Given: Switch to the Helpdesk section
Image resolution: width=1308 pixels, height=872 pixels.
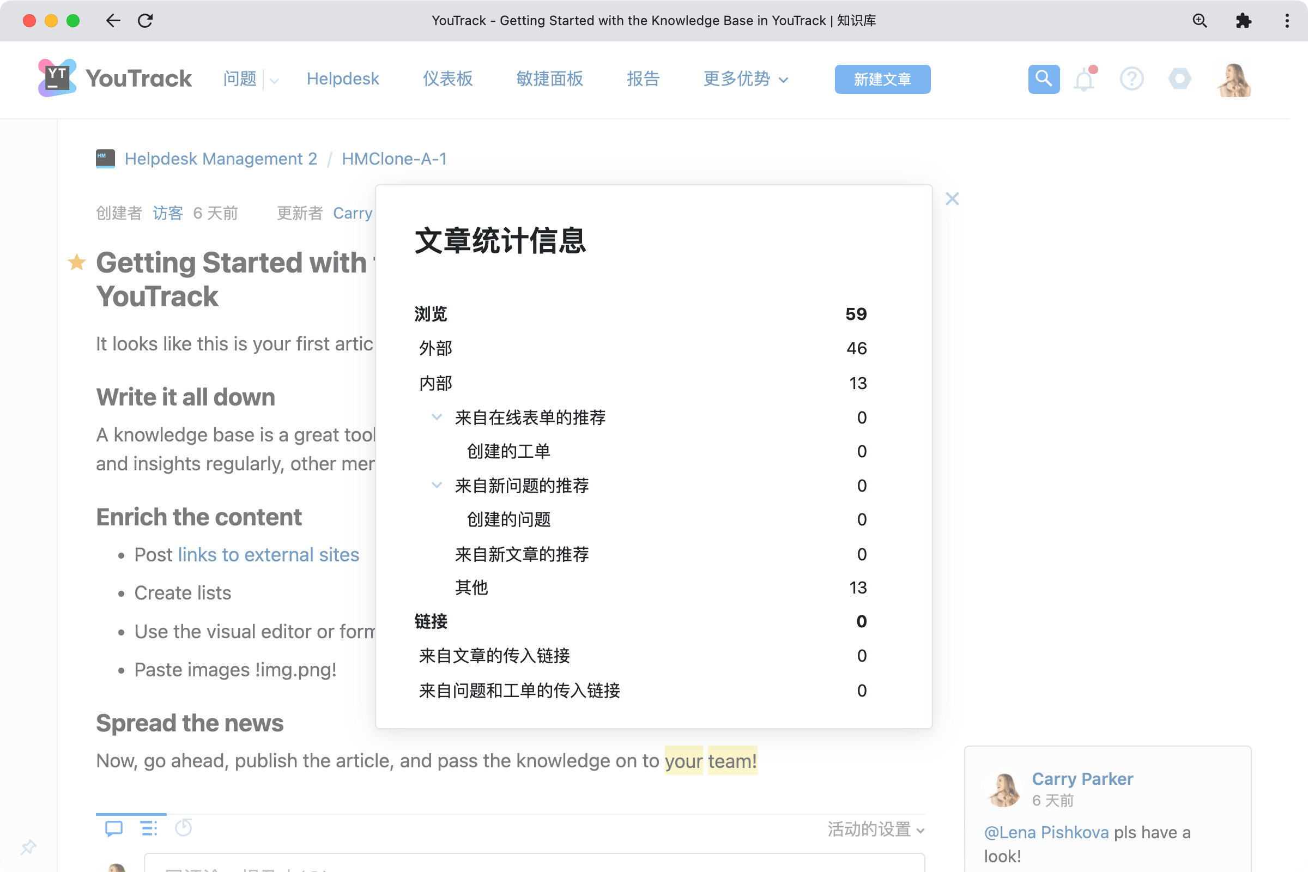Looking at the screenshot, I should tap(343, 79).
